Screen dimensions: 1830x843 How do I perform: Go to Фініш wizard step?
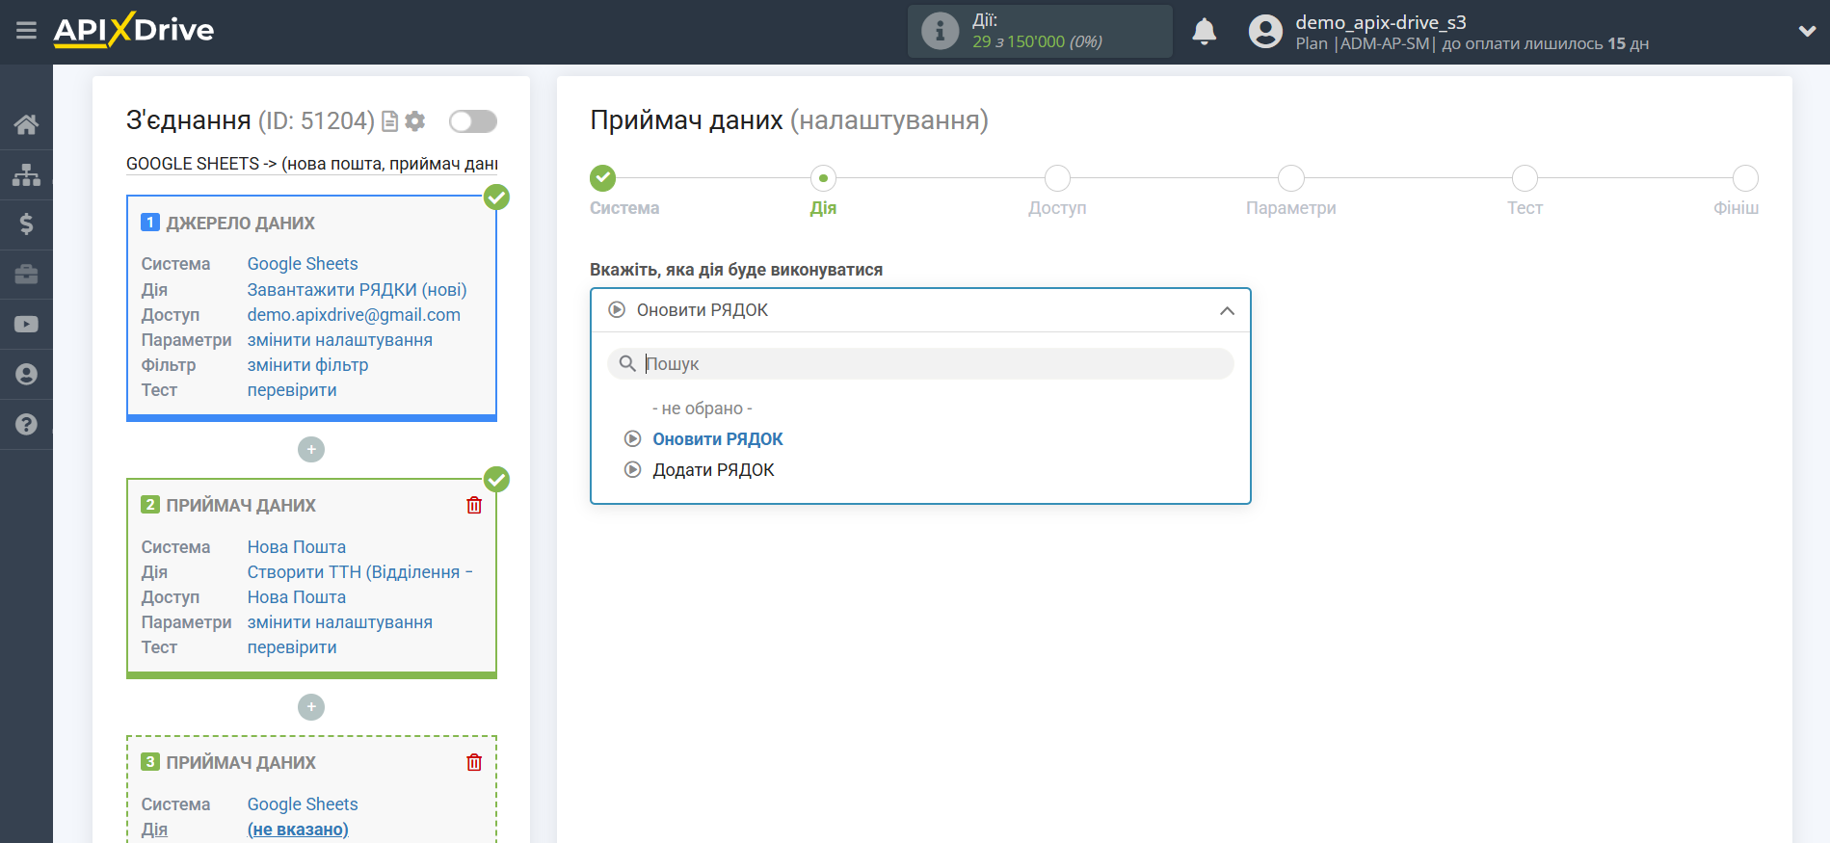click(1745, 178)
